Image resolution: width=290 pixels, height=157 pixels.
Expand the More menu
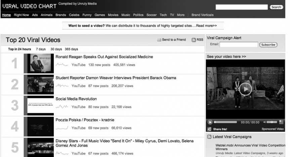(x=181, y=15)
